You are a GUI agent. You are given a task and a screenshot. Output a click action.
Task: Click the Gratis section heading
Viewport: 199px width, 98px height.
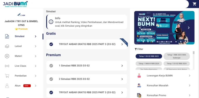point(51,34)
